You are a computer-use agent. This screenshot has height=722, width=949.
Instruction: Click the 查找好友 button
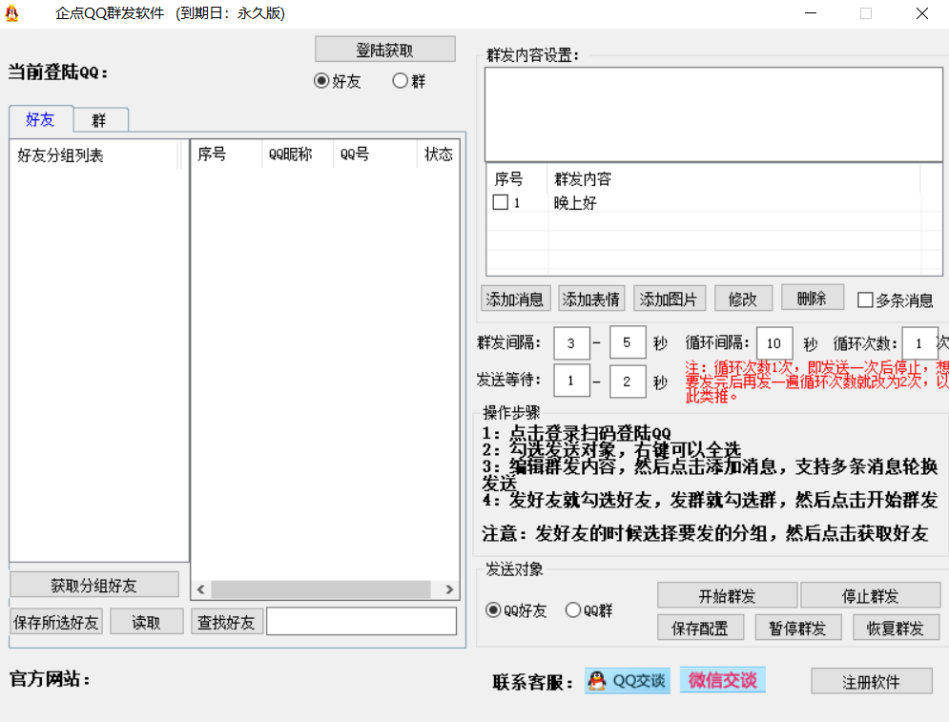pos(227,622)
